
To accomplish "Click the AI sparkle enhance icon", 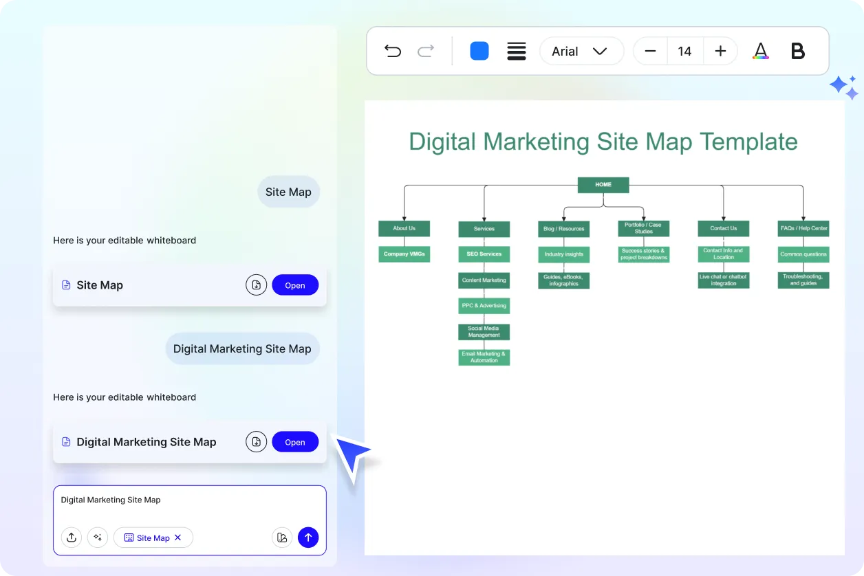I will (x=98, y=538).
